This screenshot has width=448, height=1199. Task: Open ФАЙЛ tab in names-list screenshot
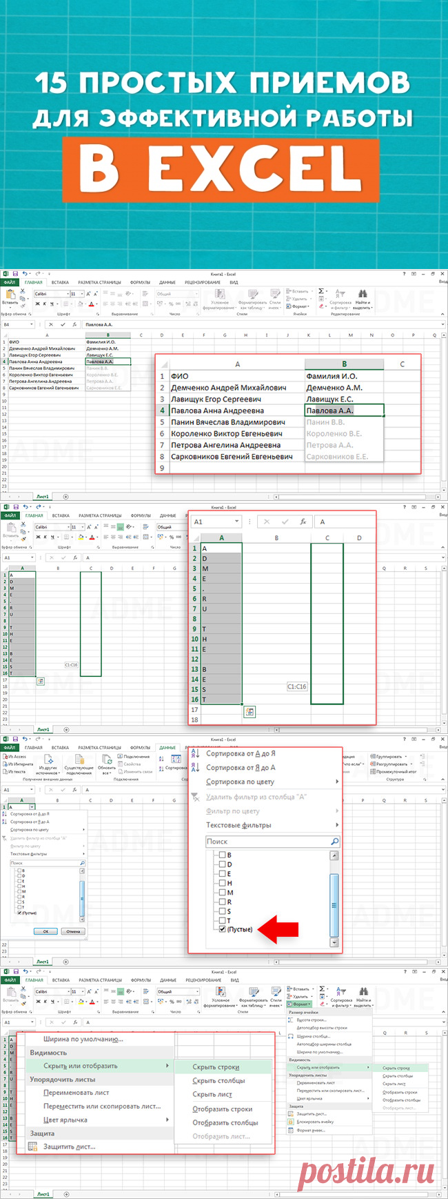[x=10, y=282]
